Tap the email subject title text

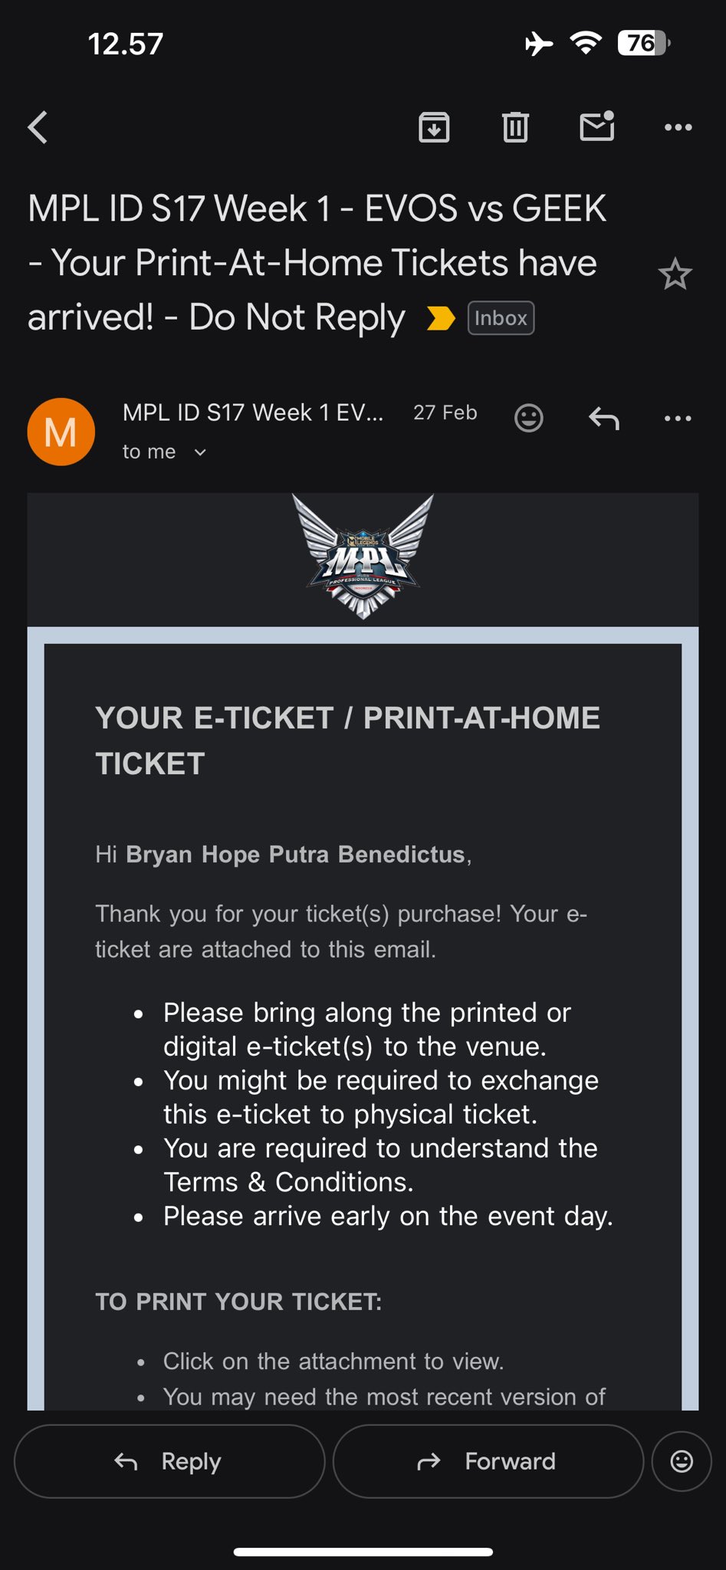tap(314, 262)
